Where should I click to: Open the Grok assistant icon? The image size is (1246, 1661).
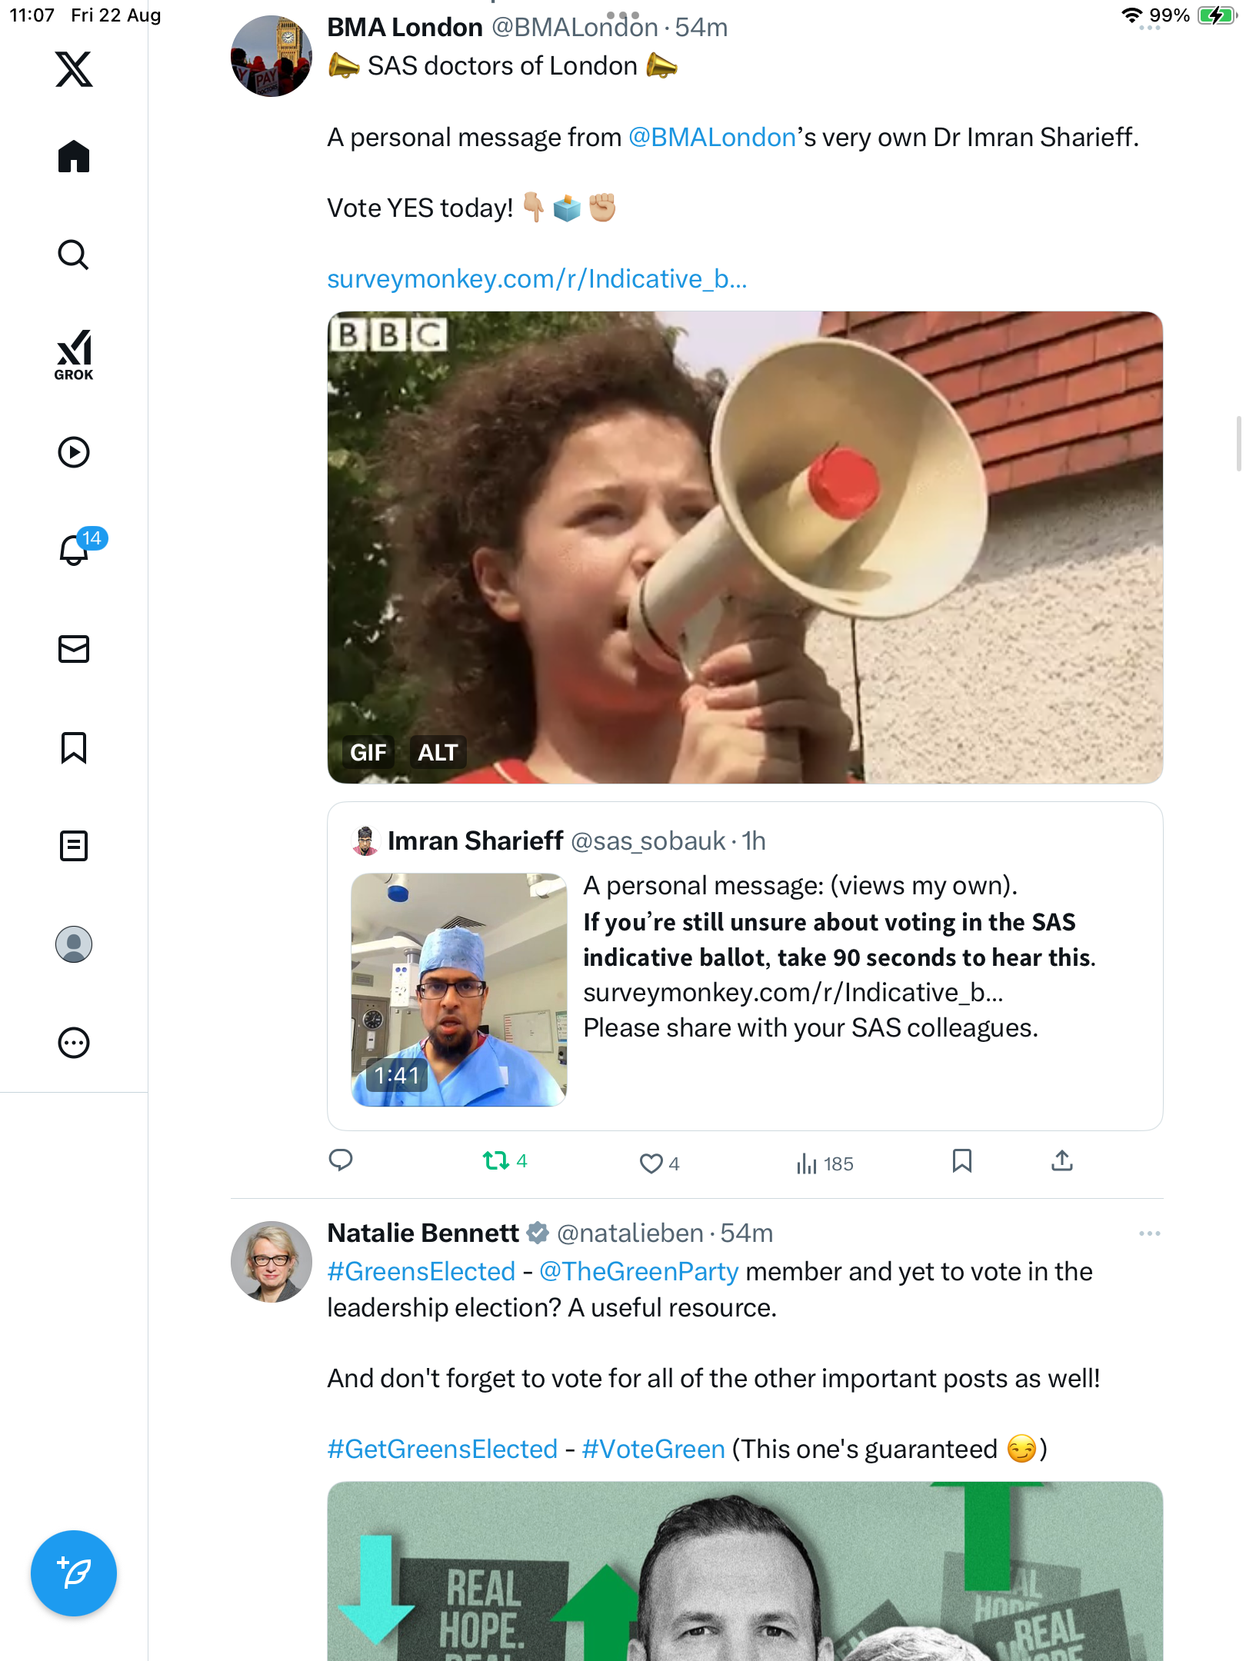(74, 354)
